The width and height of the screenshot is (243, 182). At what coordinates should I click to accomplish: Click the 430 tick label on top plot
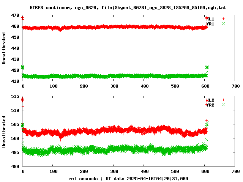[x=15, y=59]
